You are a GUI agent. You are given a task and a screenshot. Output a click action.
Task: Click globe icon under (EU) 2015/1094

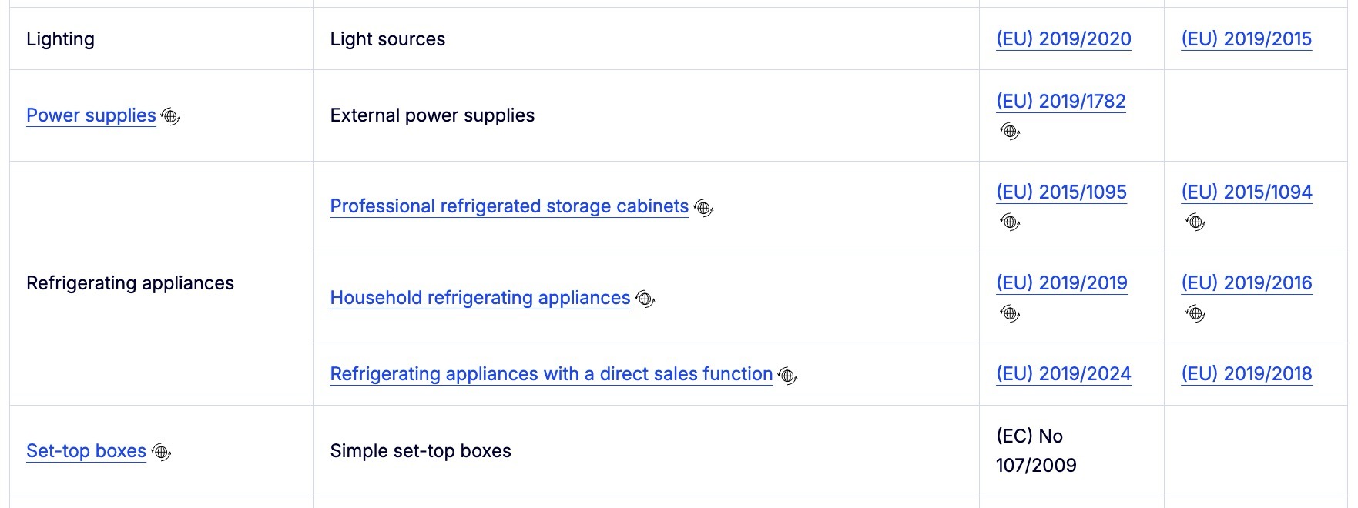pyautogui.click(x=1195, y=222)
